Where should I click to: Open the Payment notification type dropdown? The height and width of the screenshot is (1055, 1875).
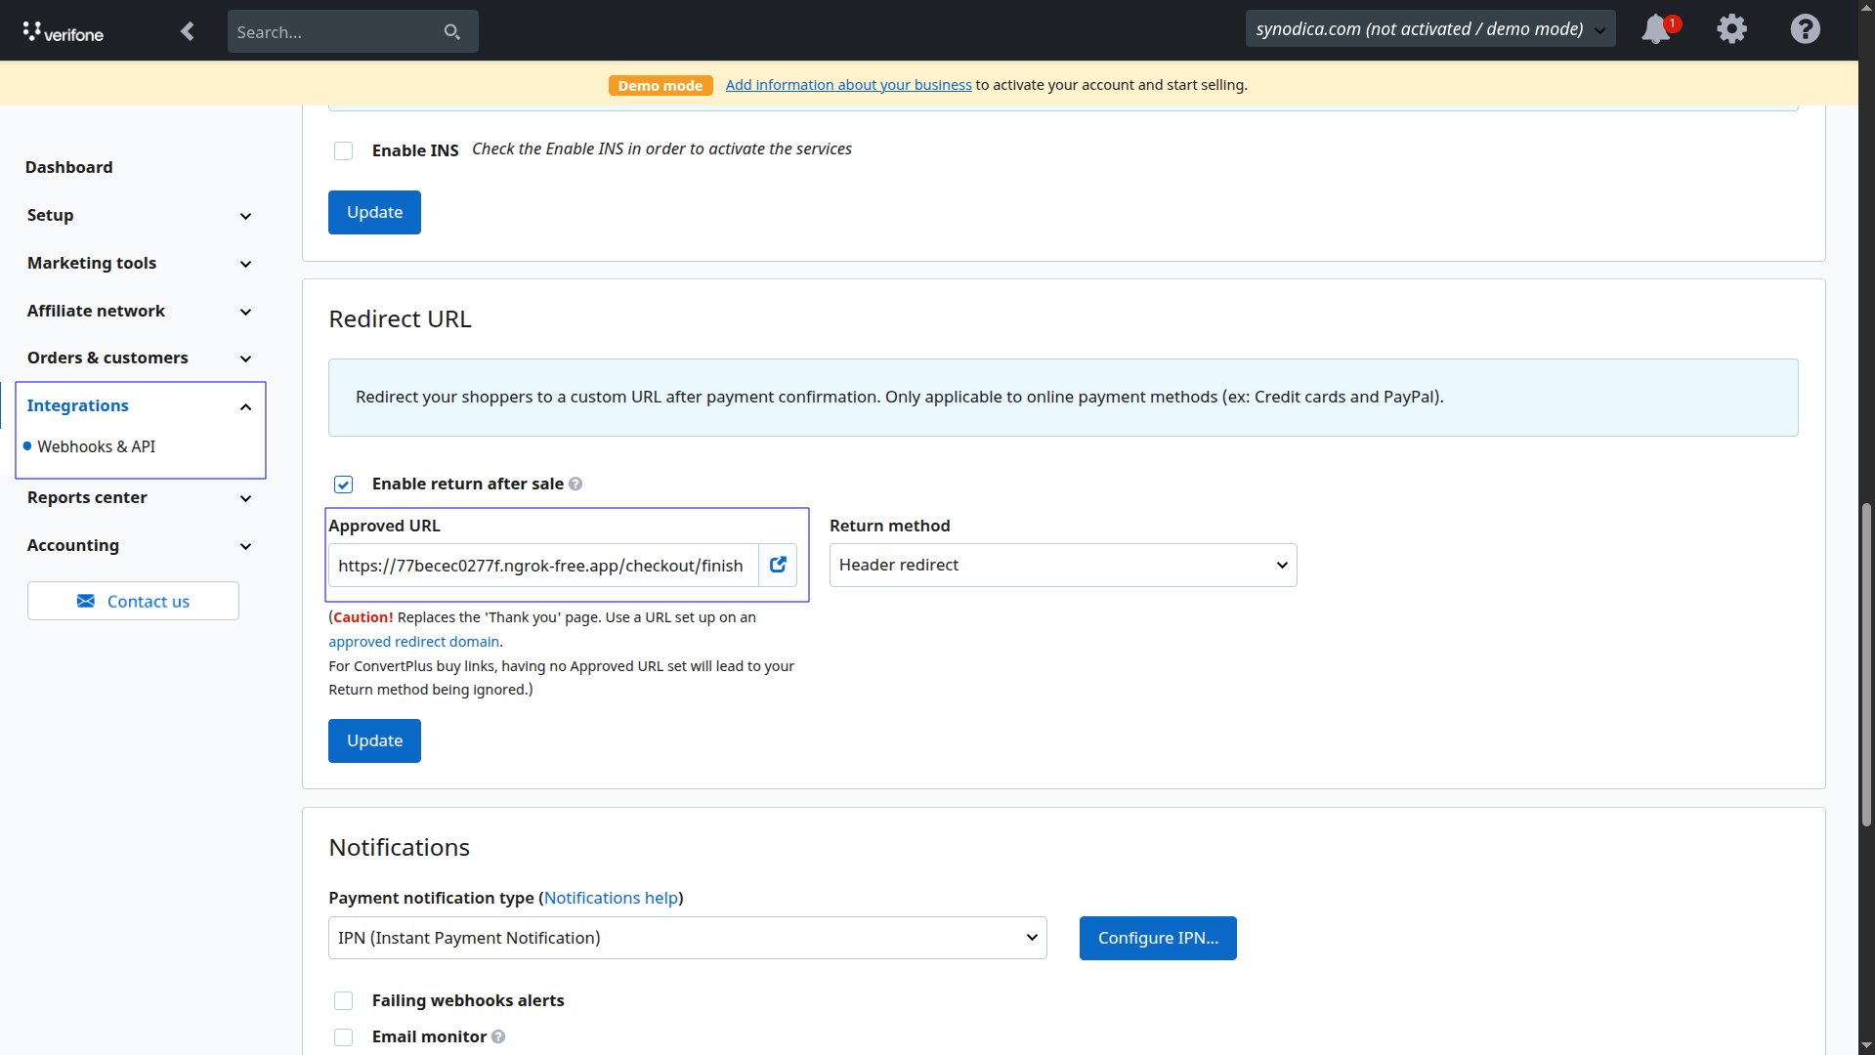[687, 938]
